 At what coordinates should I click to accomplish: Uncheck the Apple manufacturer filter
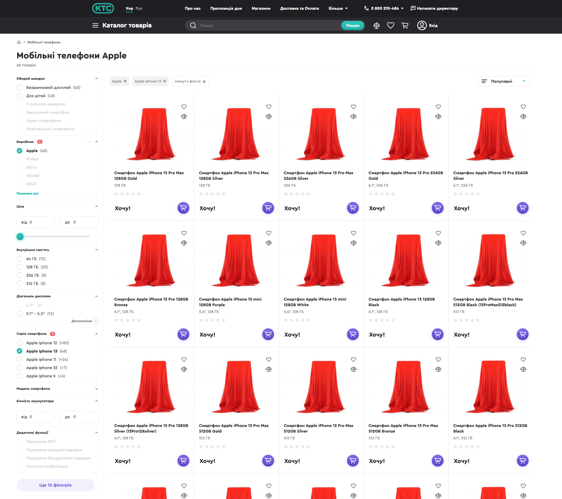(19, 151)
